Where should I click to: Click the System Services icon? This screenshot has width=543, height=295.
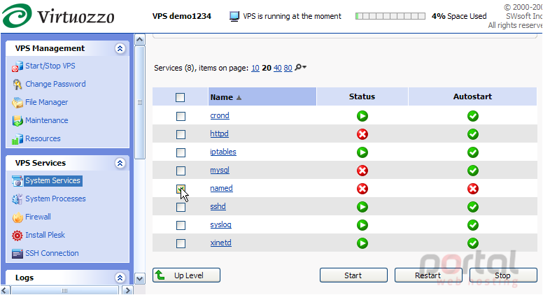coord(17,181)
